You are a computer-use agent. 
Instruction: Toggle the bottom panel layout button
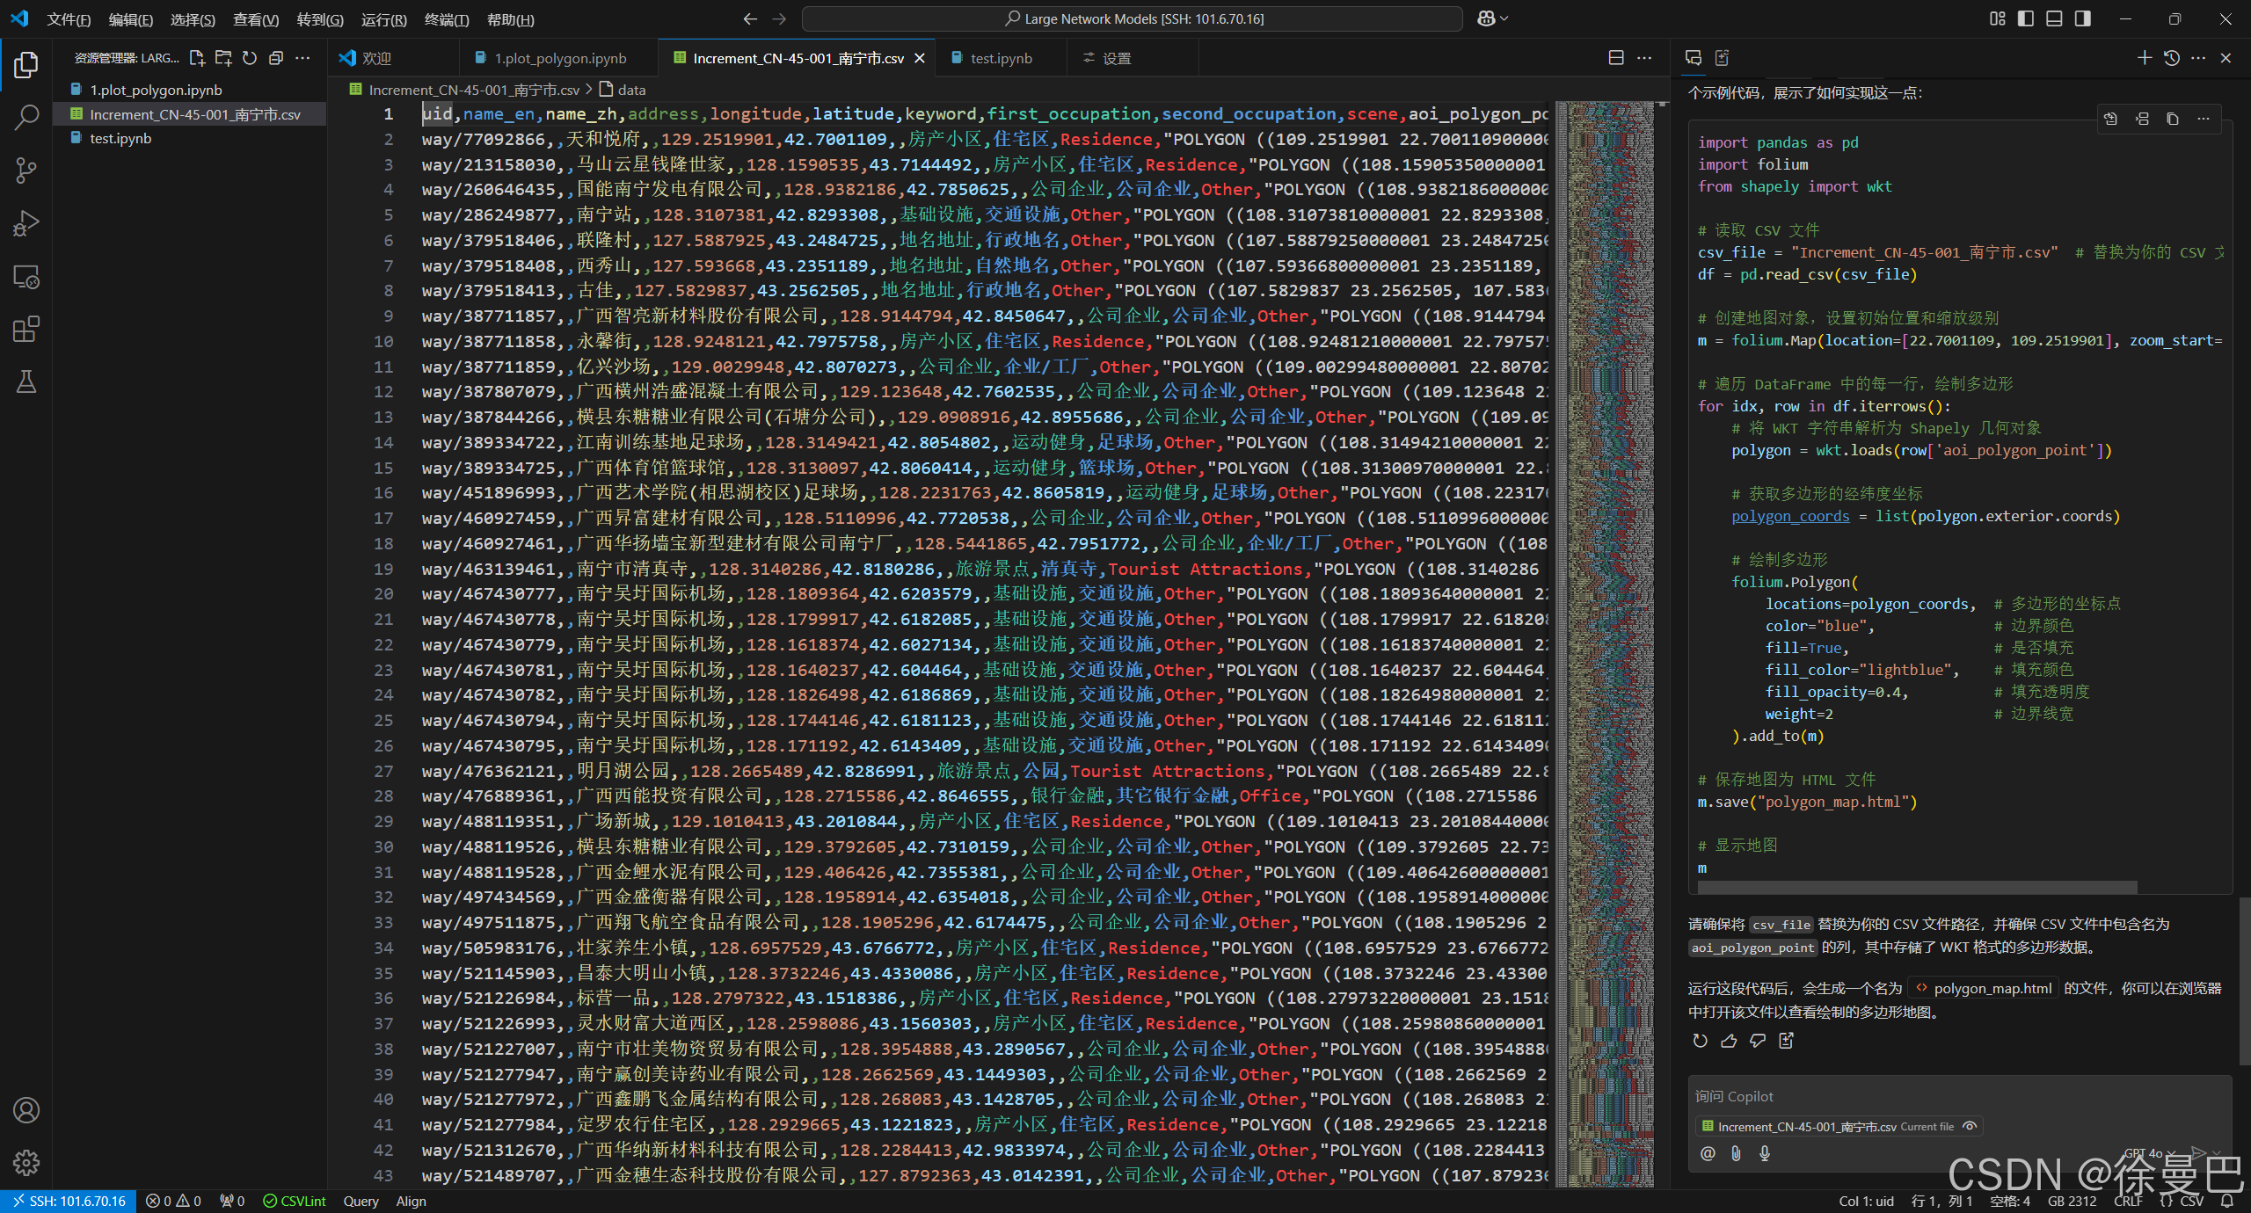pos(2054,18)
